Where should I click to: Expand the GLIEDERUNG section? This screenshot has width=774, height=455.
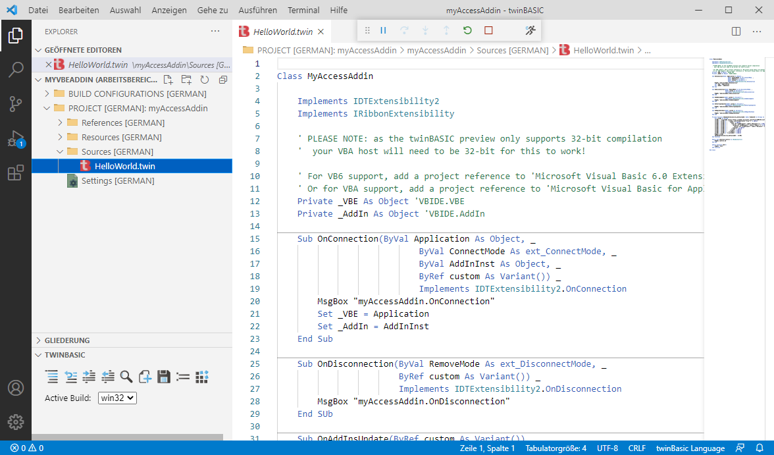67,340
